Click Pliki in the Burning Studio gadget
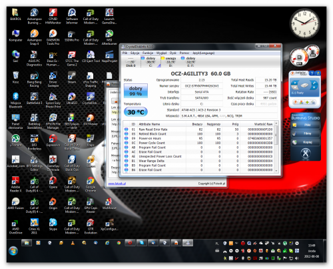Viewport: 333px width, 269px height. pyautogui.click(x=306, y=125)
